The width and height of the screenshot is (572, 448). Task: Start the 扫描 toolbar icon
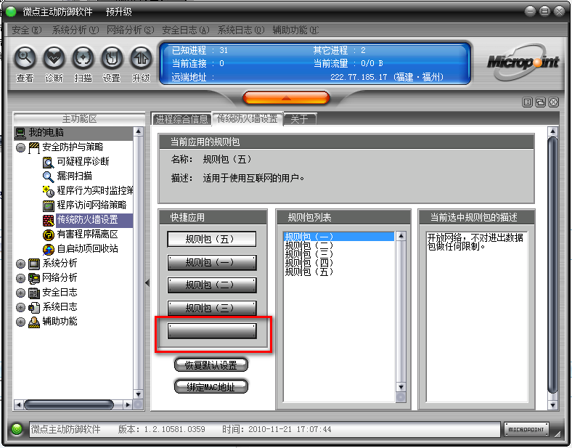click(x=83, y=58)
